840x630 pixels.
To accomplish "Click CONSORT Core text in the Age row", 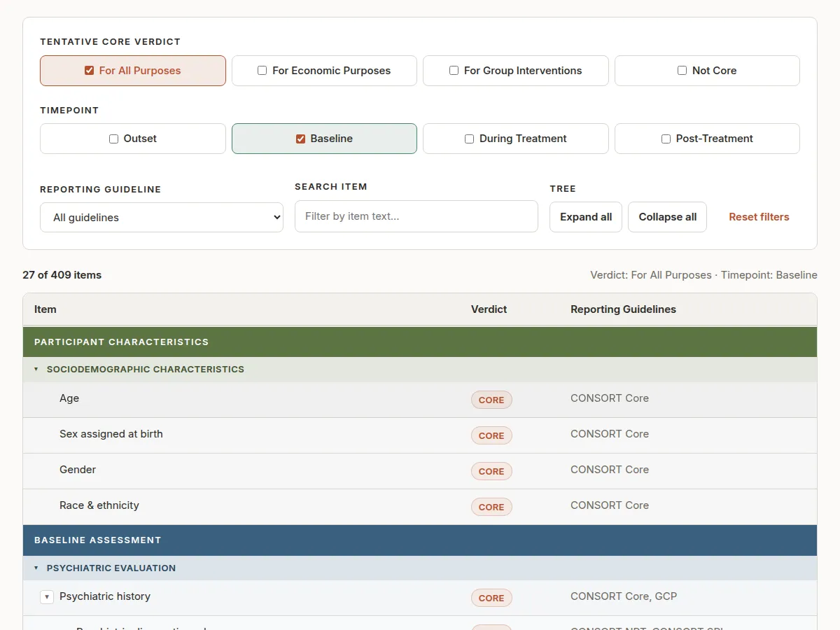I will pyautogui.click(x=610, y=398).
